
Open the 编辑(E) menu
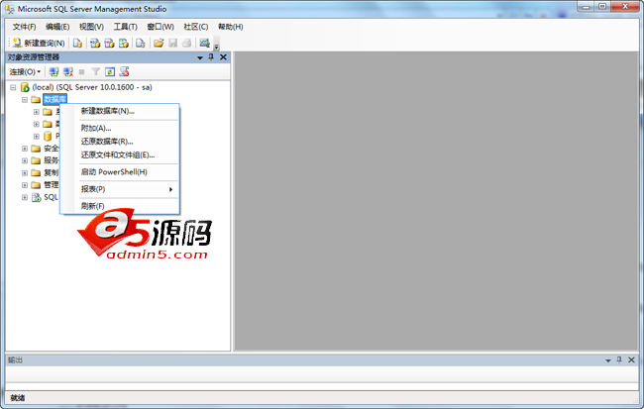[57, 27]
